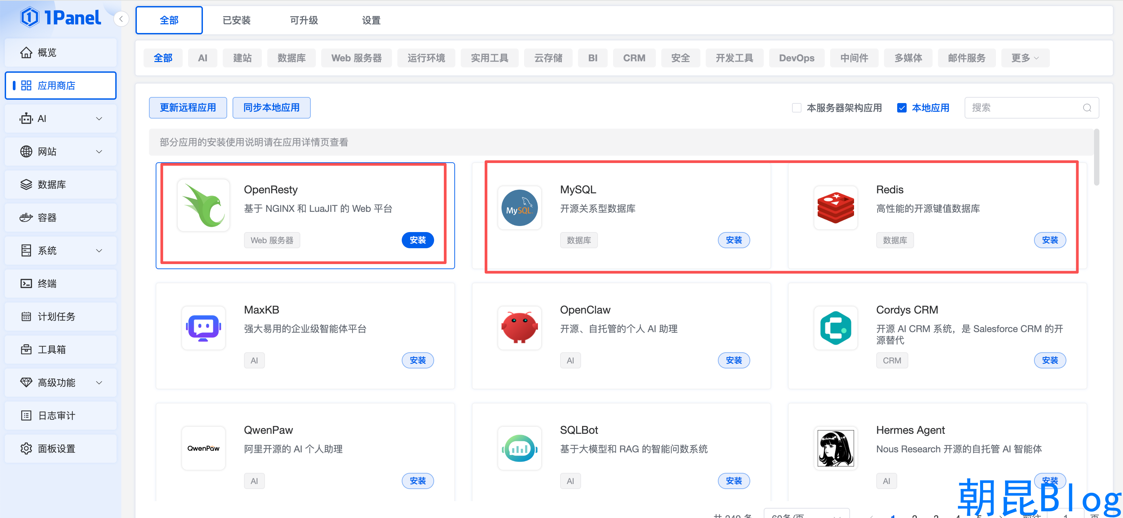Click the magnifier icon in the search box
This screenshot has width=1123, height=518.
[1087, 108]
